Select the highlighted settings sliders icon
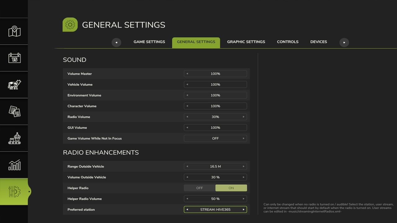Viewport: 397px width, 223px height. pyautogui.click(x=14, y=191)
